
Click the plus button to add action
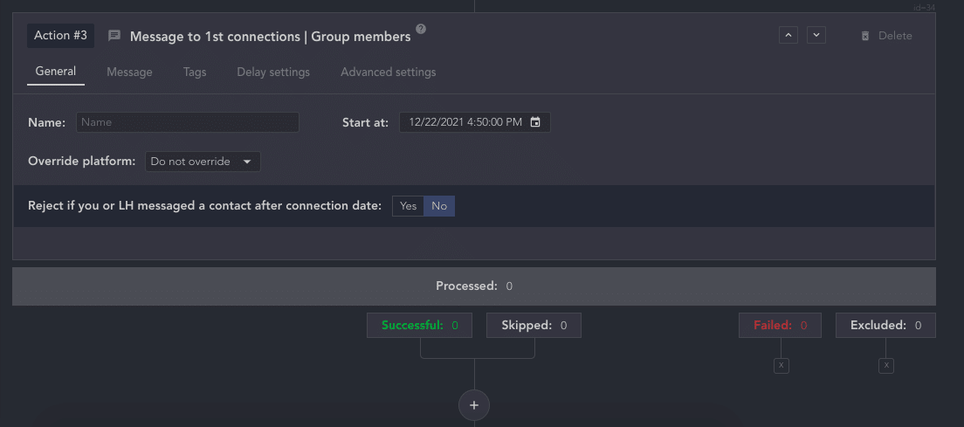(x=474, y=405)
